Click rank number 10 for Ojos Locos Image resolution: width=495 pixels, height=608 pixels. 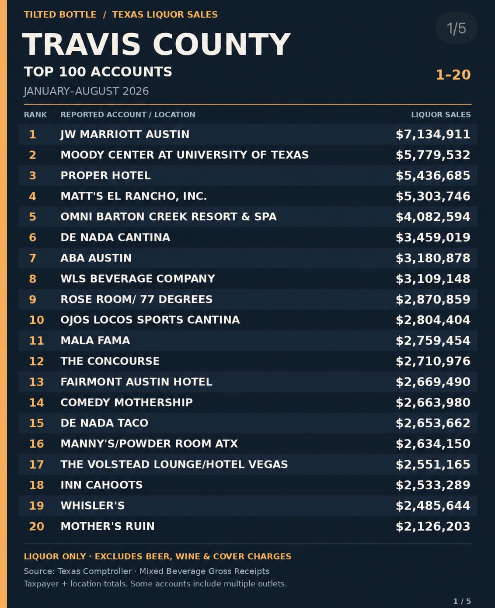coord(36,320)
